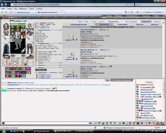The image size is (166, 133).
Task: Click the walking figure icon in chat bar
Action: tap(107, 123)
